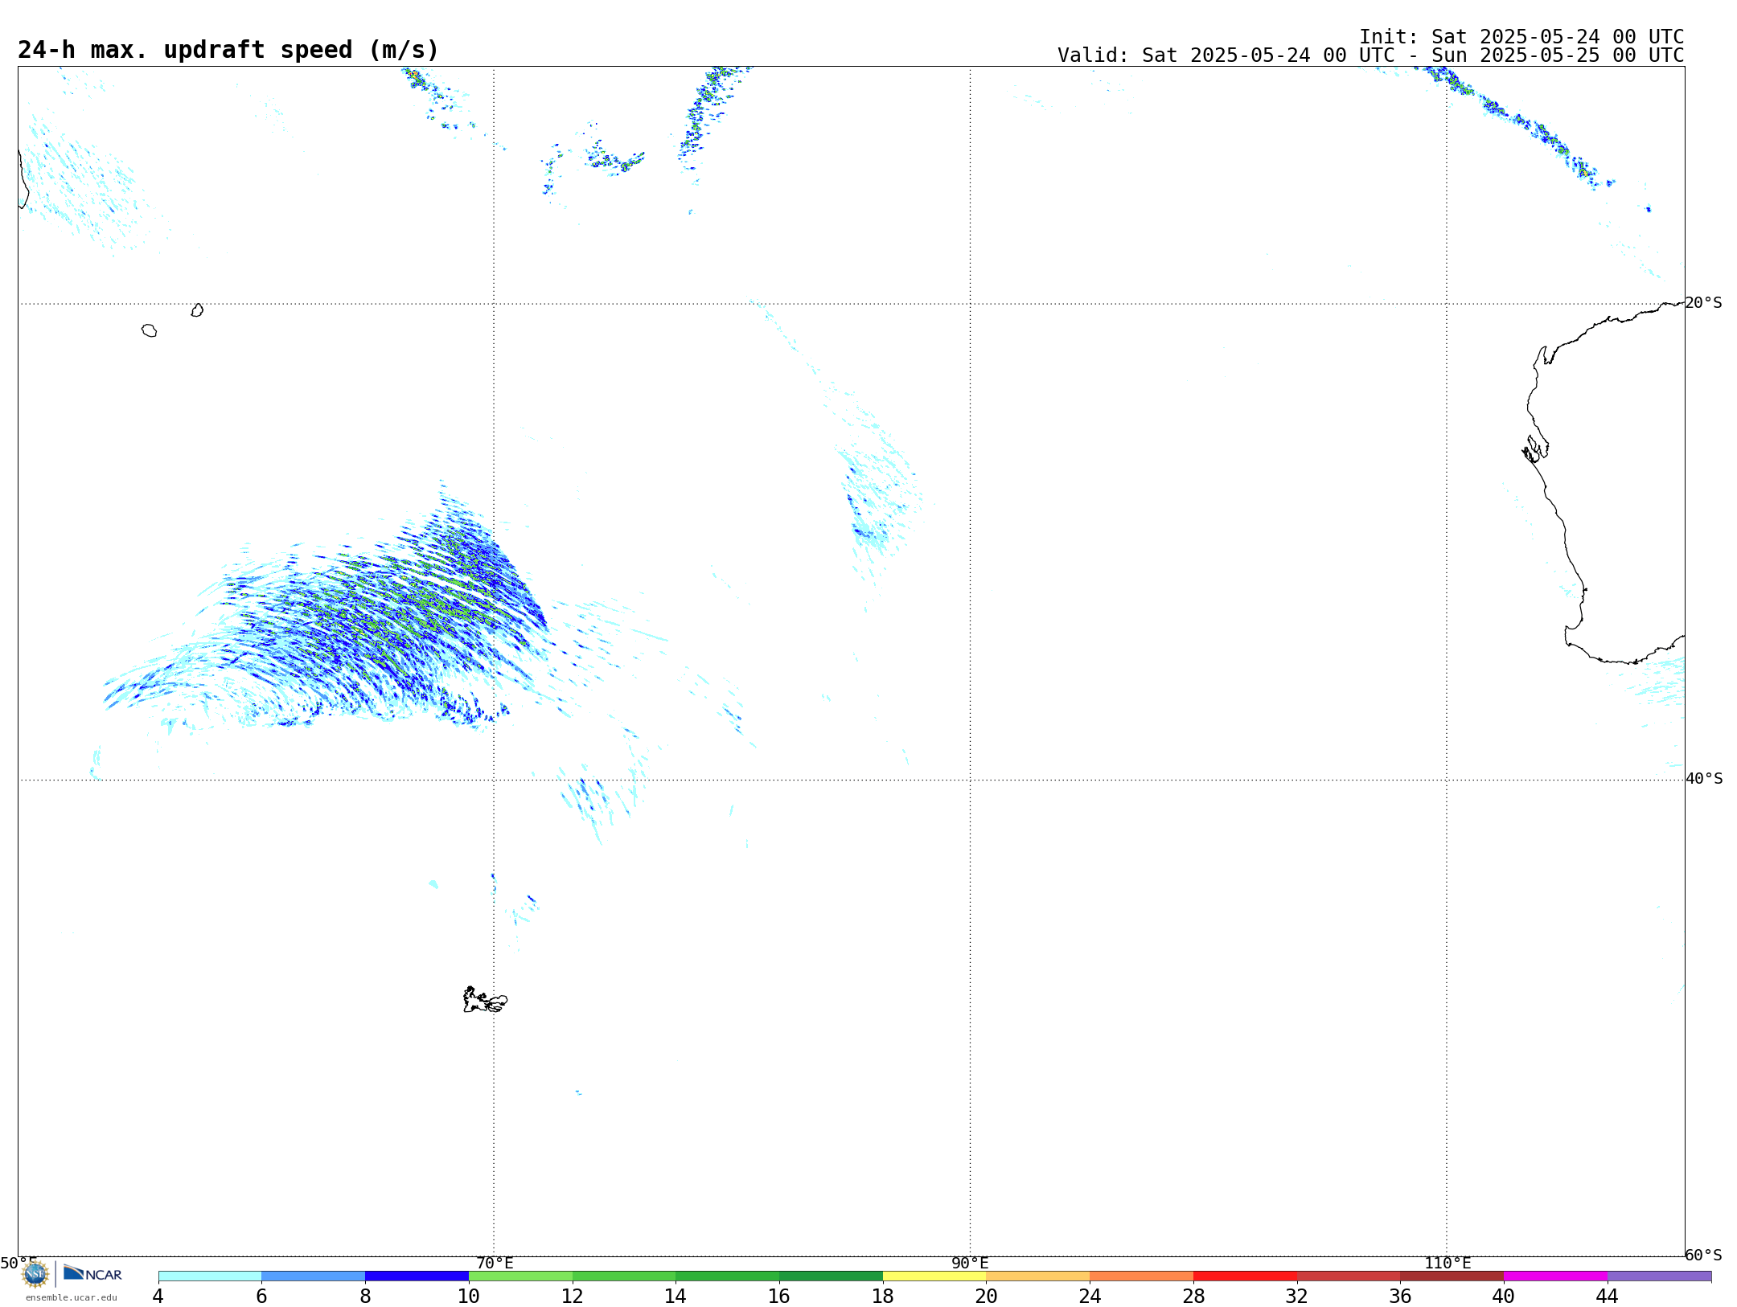Click the '24-h max. updraft speed (m/s)' title
Screen dimensions: 1737x1307
228,51
